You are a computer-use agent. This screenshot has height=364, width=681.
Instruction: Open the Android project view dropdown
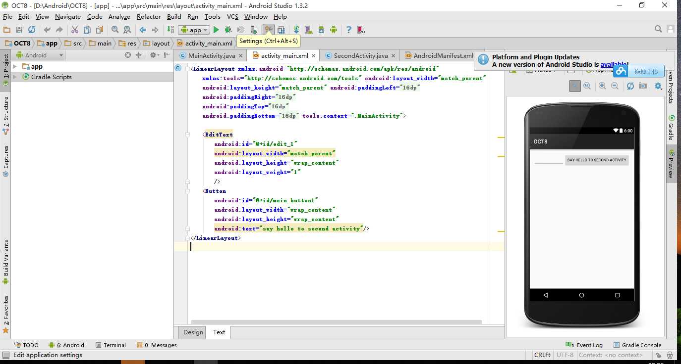(40, 55)
